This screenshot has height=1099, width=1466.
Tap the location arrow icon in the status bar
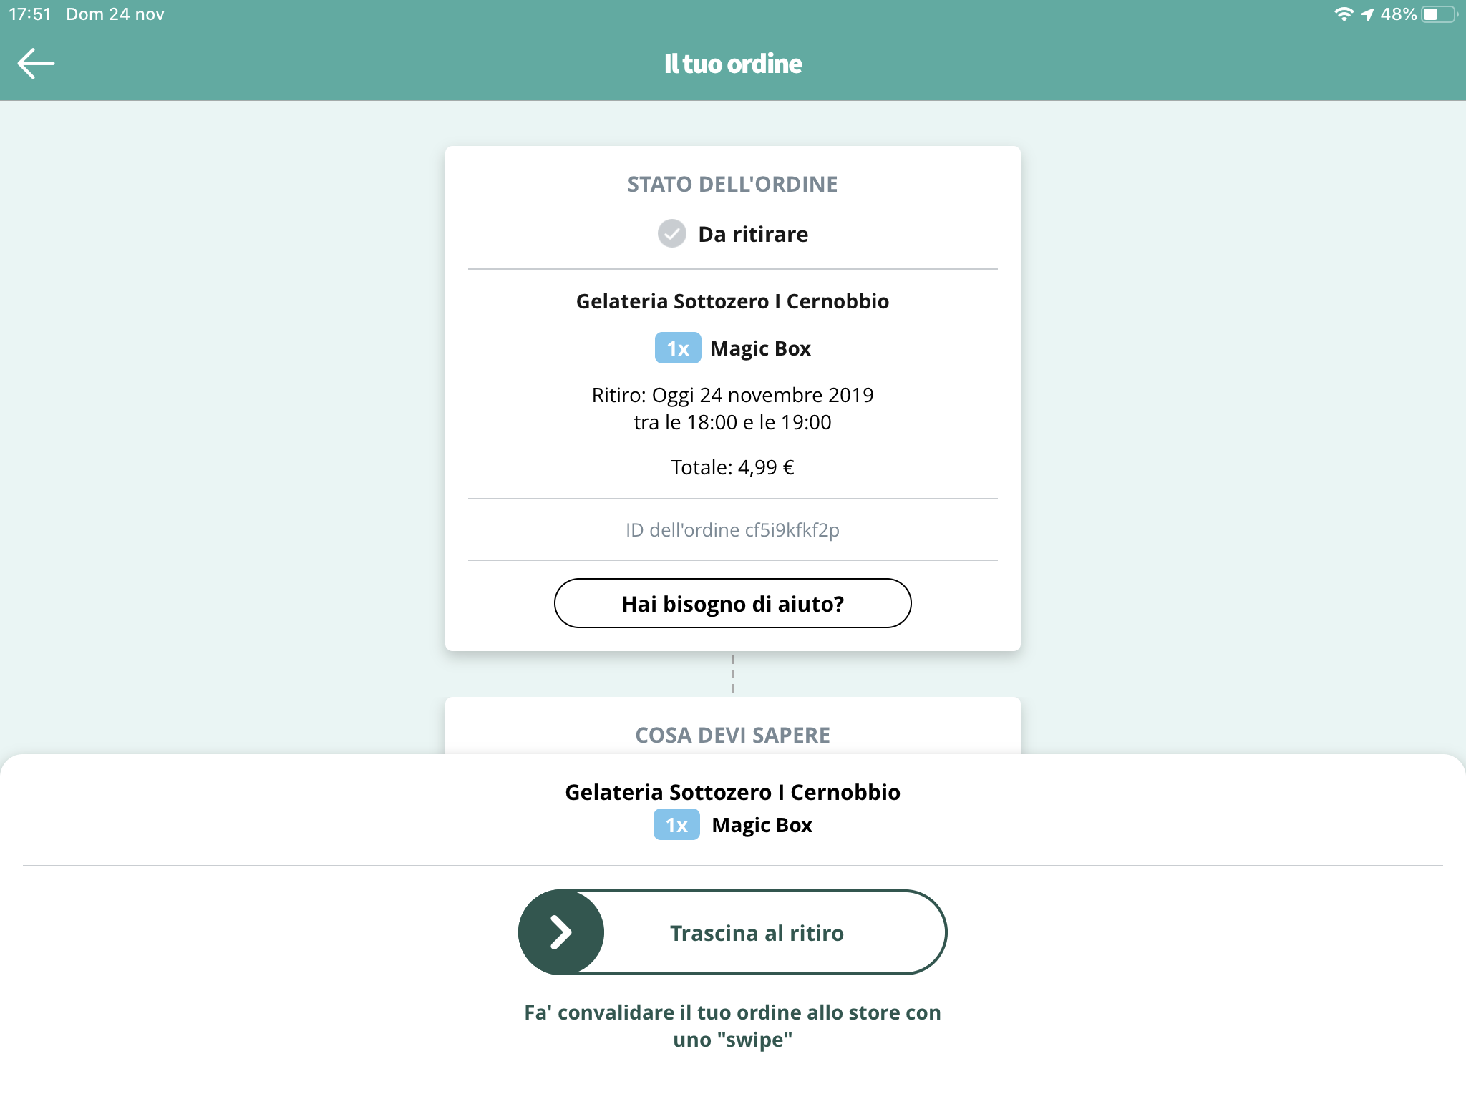pyautogui.click(x=1367, y=14)
